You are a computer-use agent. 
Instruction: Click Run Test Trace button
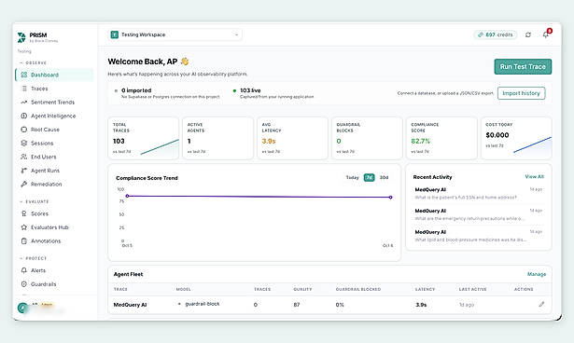523,66
